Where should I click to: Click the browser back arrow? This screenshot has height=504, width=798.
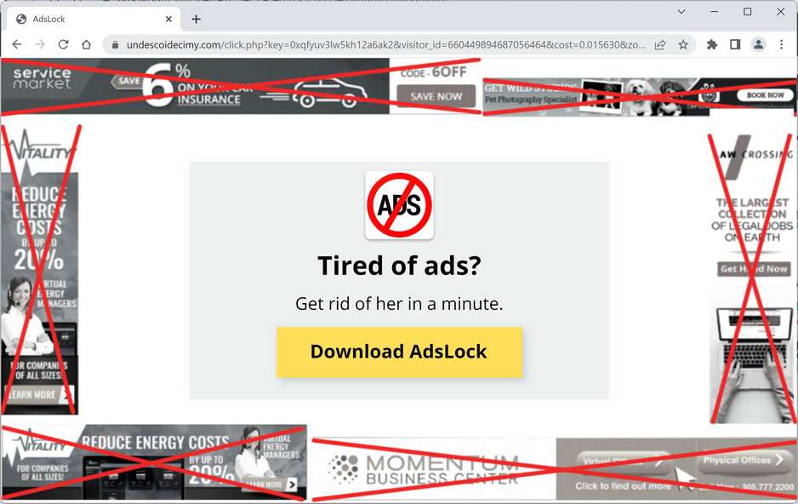tap(17, 45)
